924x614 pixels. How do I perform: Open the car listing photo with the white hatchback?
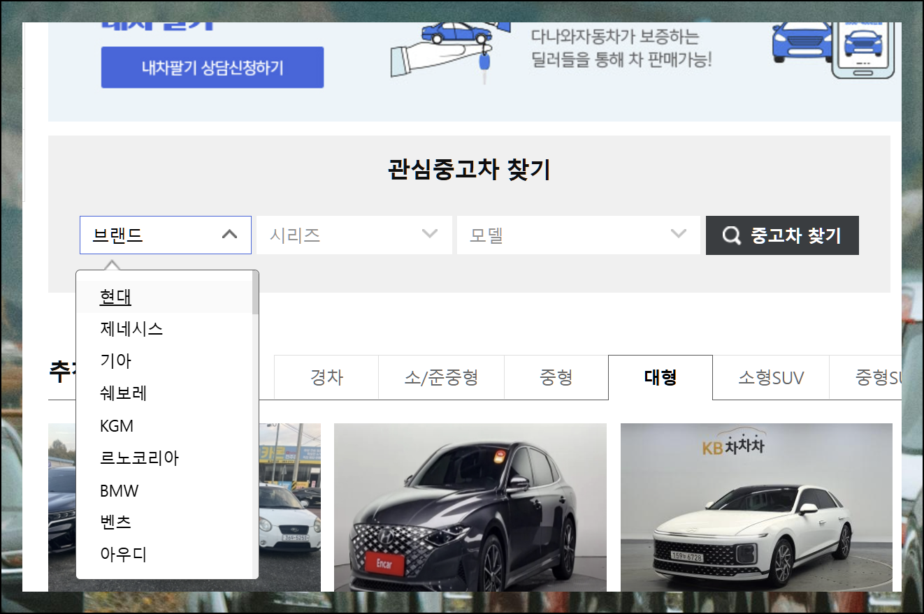click(289, 507)
